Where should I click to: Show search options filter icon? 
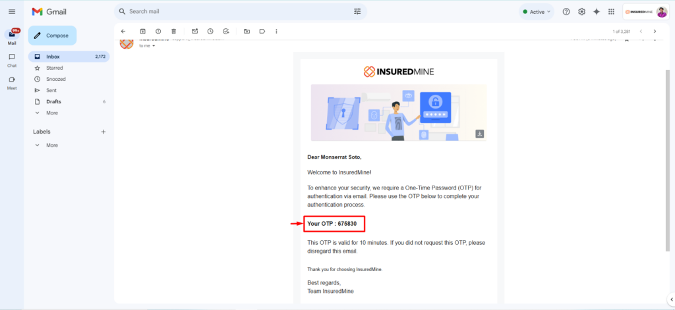[357, 12]
